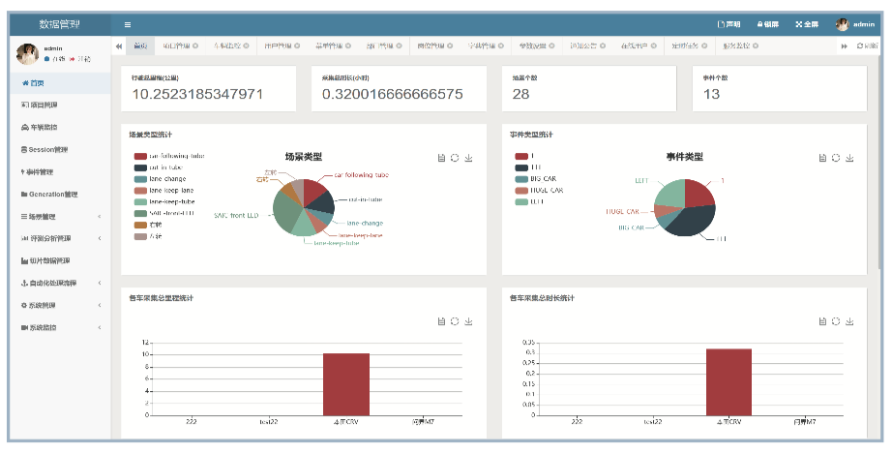The height and width of the screenshot is (453, 892).
Task: Download the 各车采集总里程统计 chart image
Action: 468,321
